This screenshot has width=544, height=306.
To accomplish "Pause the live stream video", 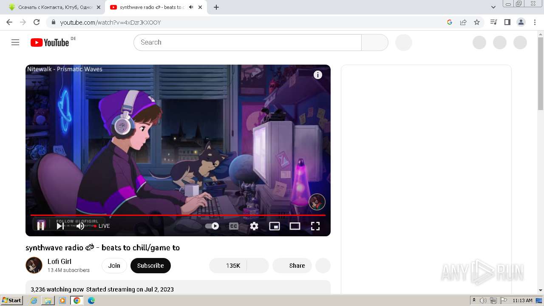I will tap(41, 226).
